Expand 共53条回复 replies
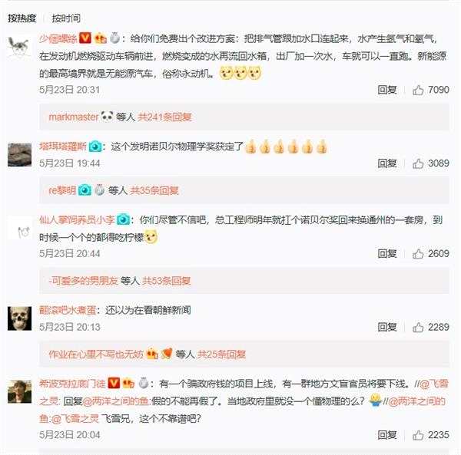Viewport: 461px width, 455px height. click(166, 281)
